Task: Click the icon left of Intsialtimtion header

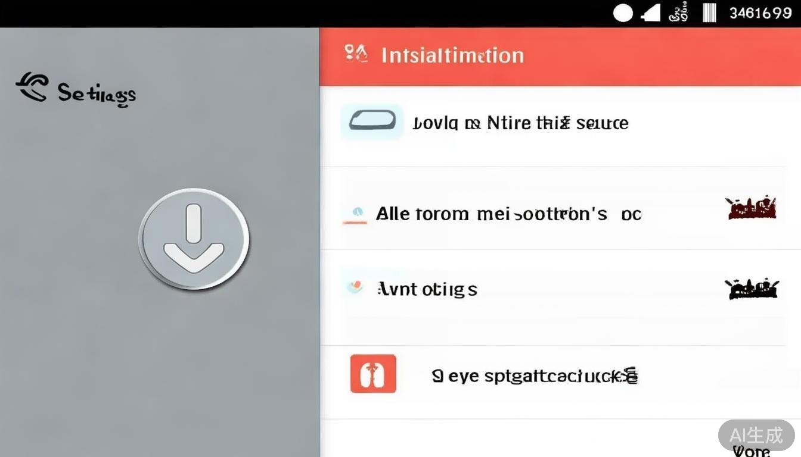Action: (356, 55)
